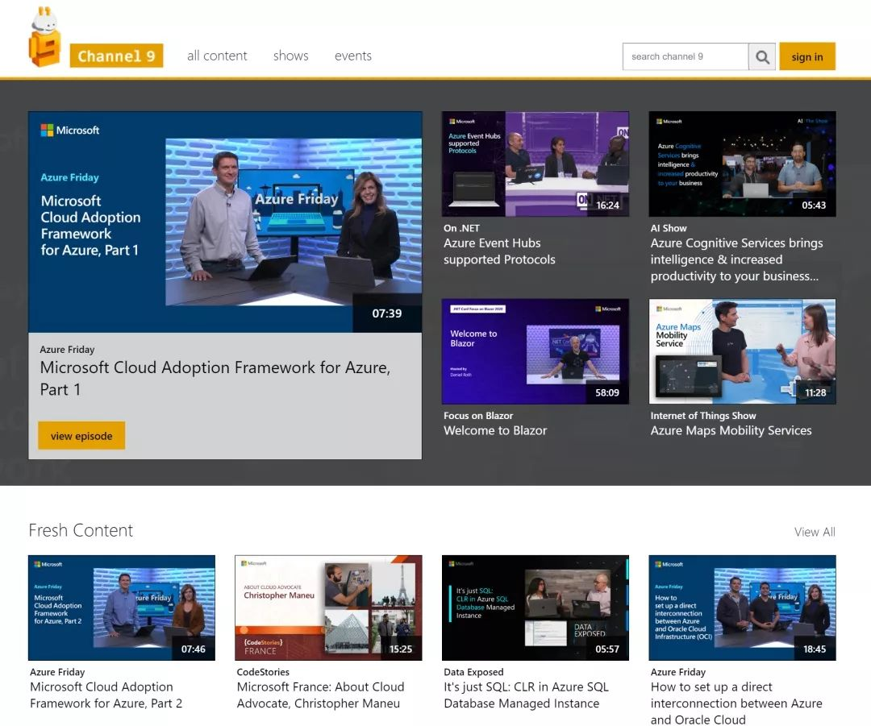Go to the shows menu
This screenshot has width=871, height=726.
click(290, 56)
